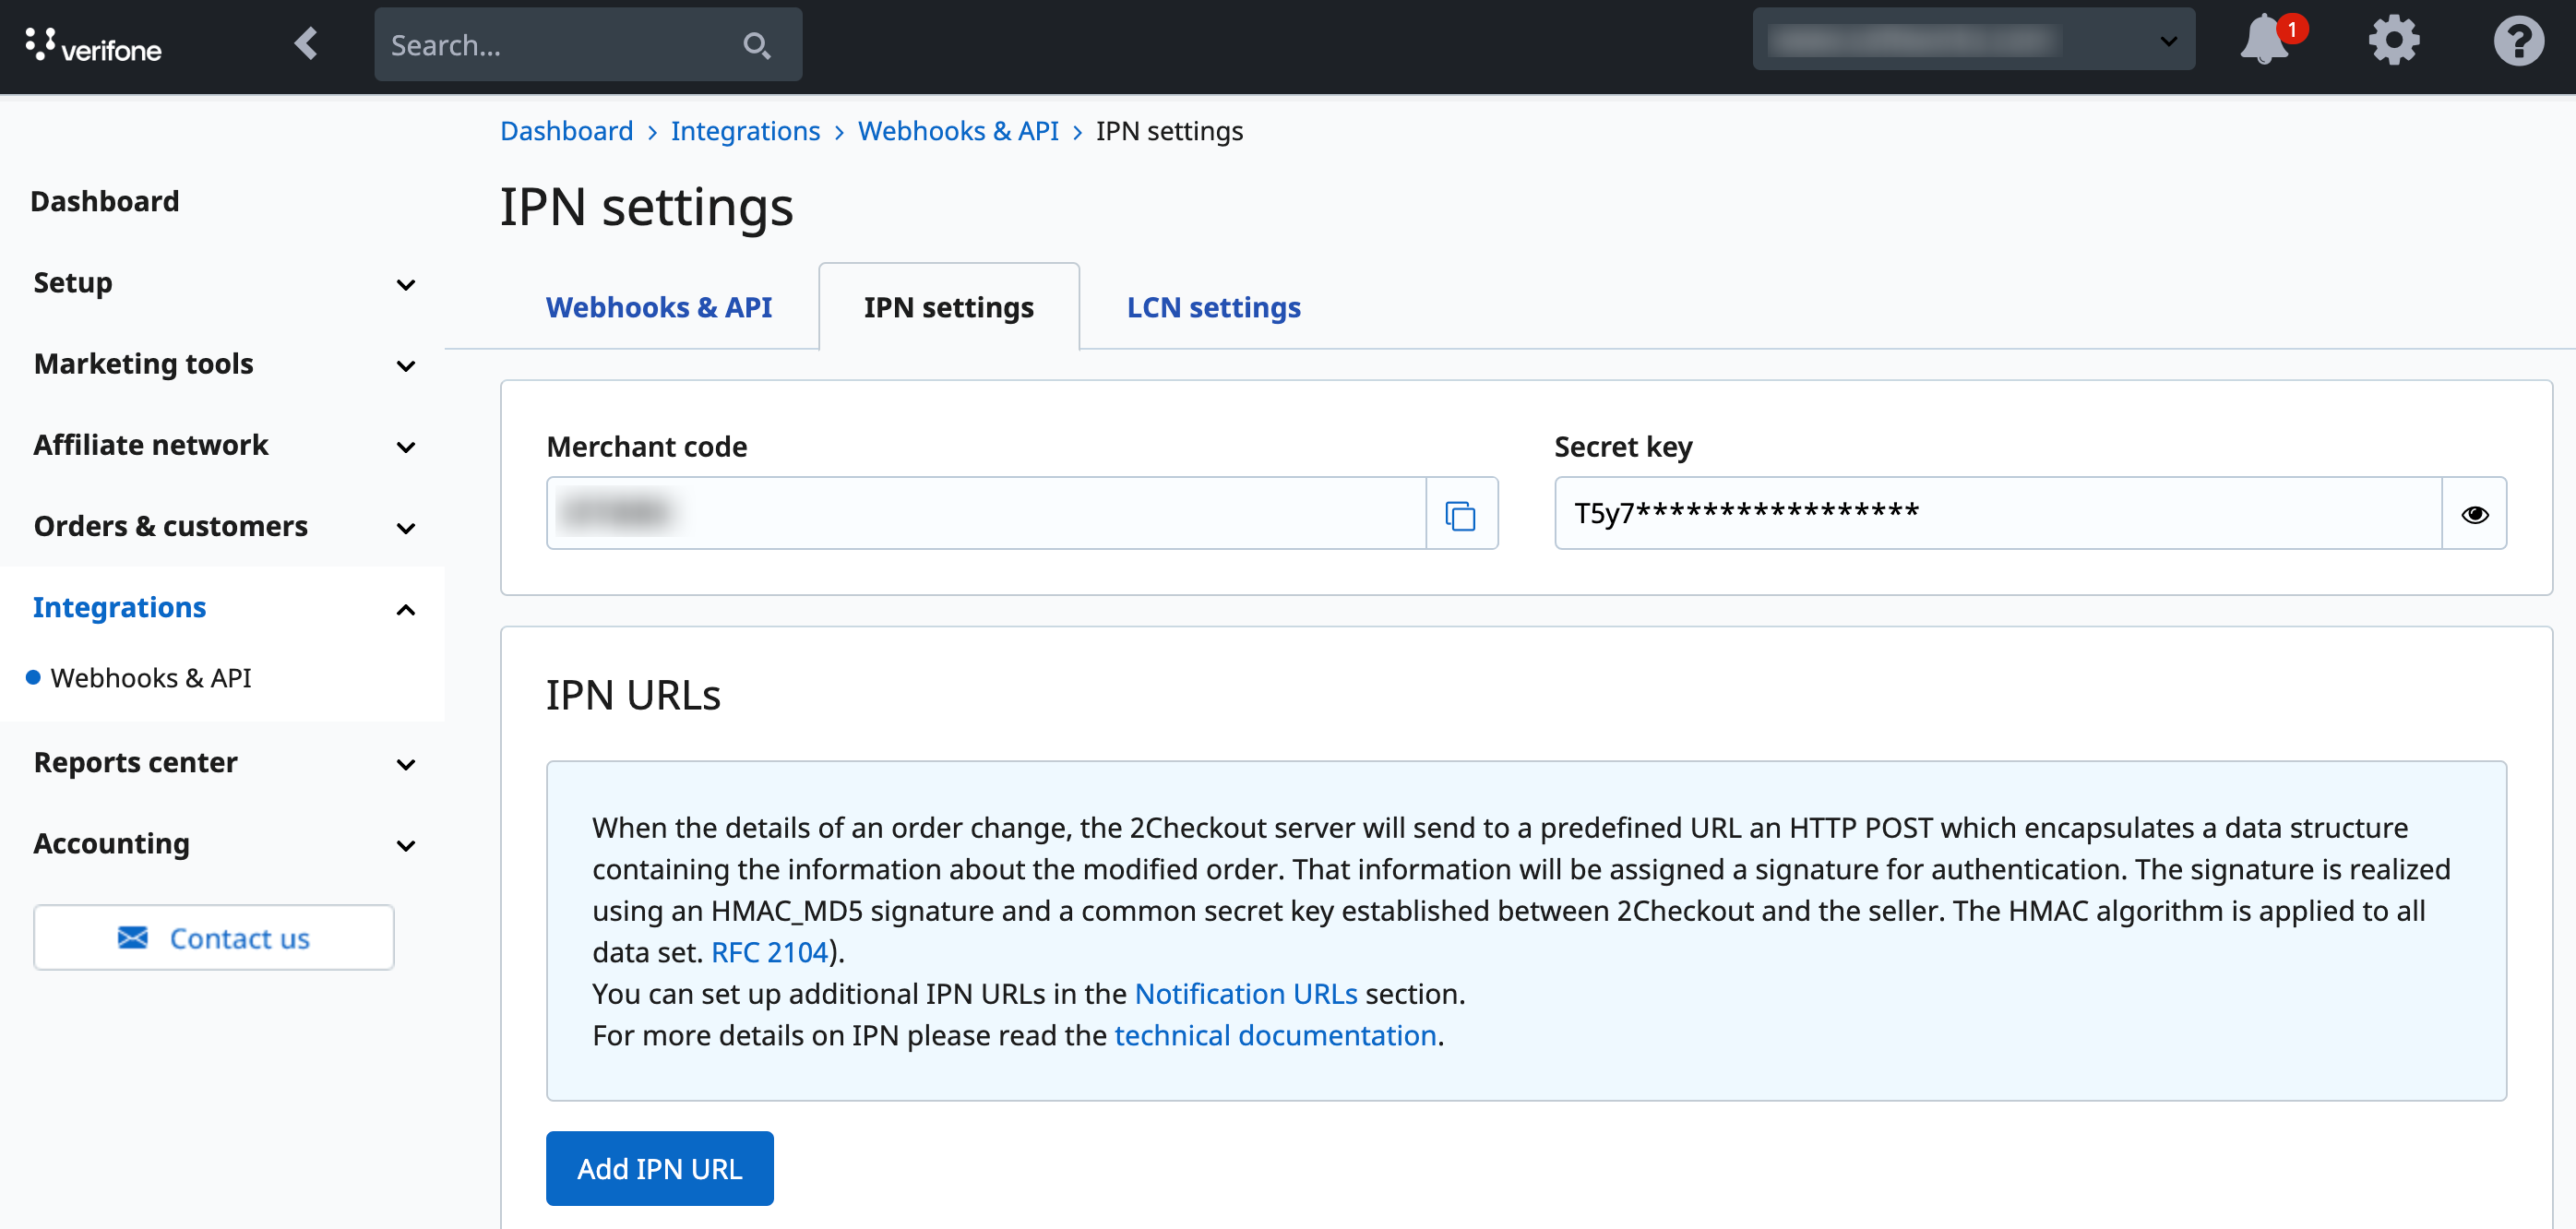
Task: Click Integrations breadcrumb link
Action: click(745, 131)
